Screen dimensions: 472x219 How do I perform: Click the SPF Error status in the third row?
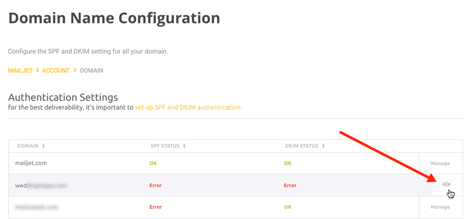tap(156, 207)
